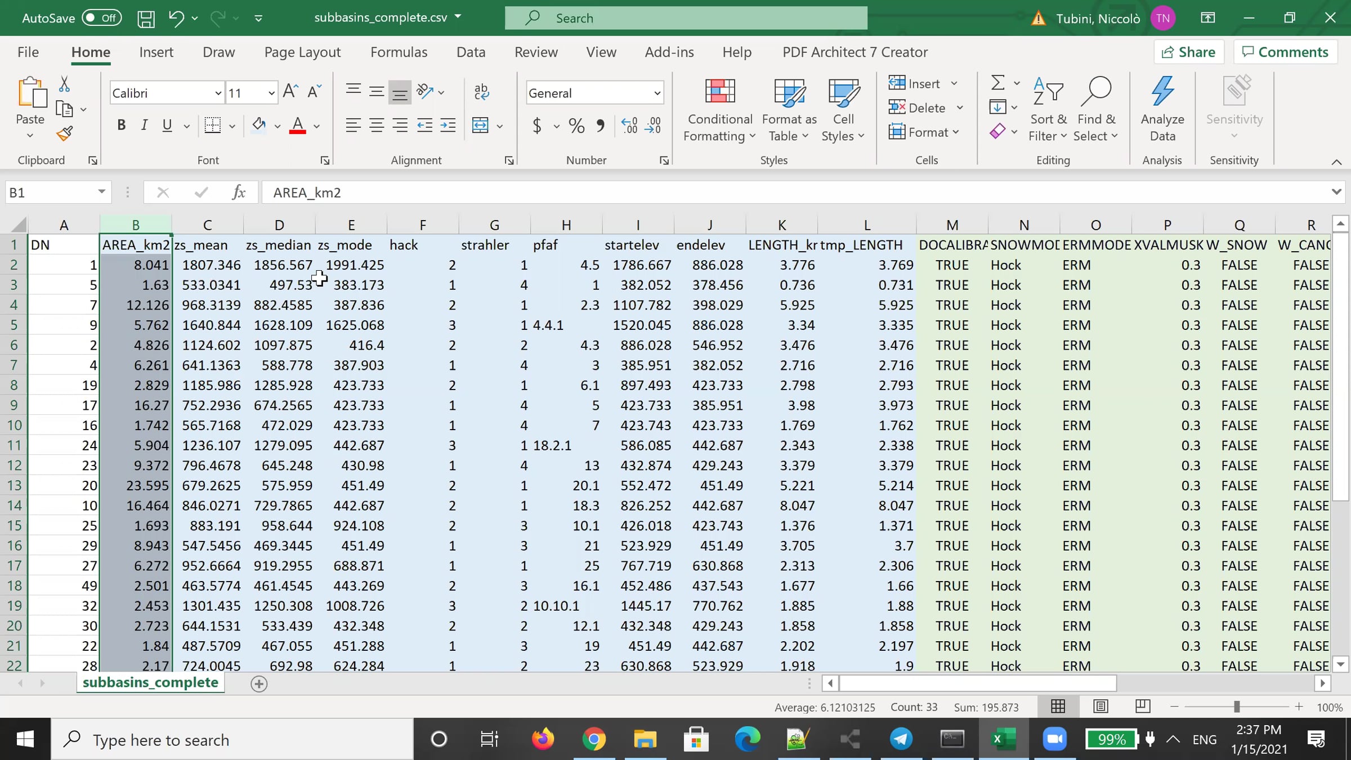Toggle Italic formatting
The width and height of the screenshot is (1351, 760).
pos(144,125)
